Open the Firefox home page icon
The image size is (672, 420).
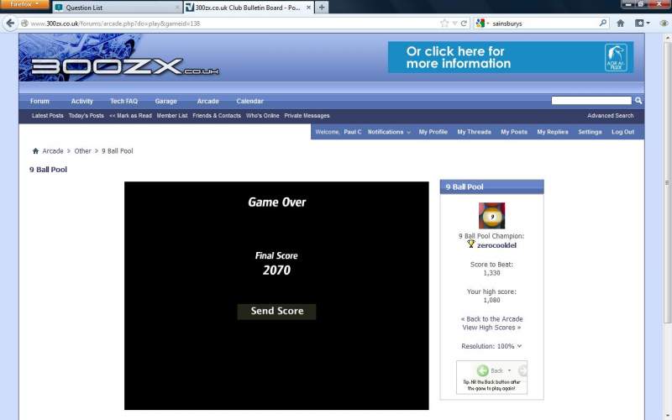[620, 24]
